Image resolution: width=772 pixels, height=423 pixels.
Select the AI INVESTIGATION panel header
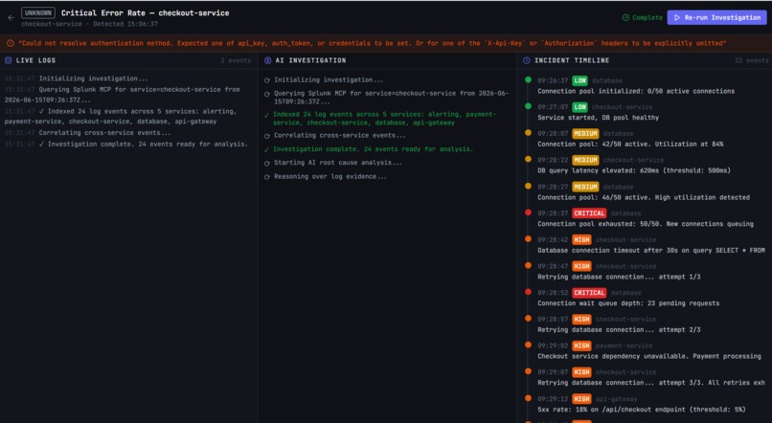tap(310, 60)
